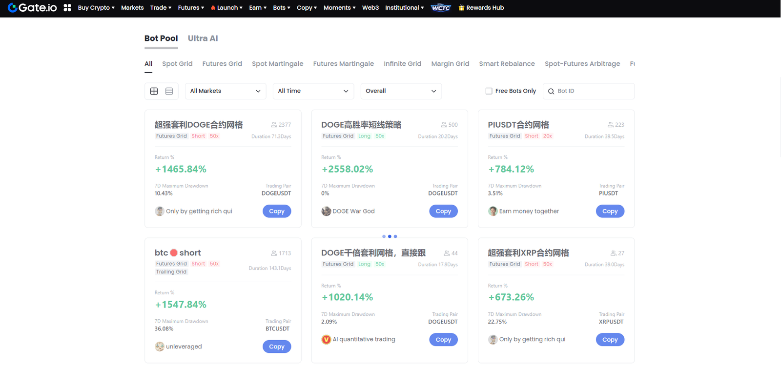Click follower icon on btc short card
The image size is (781, 366).
click(x=274, y=253)
